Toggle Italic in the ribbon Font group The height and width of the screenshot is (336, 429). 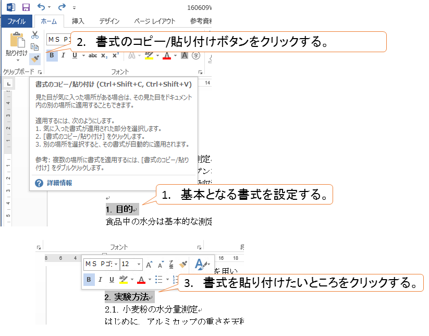coord(63,55)
